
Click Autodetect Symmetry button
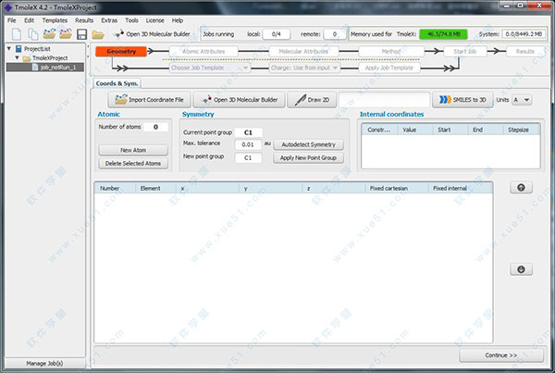[308, 144]
